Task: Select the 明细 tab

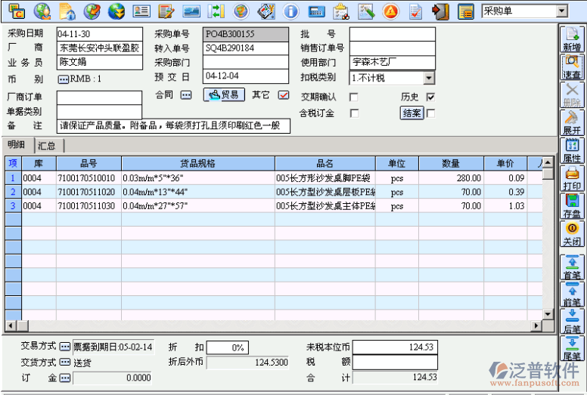Action: point(17,146)
